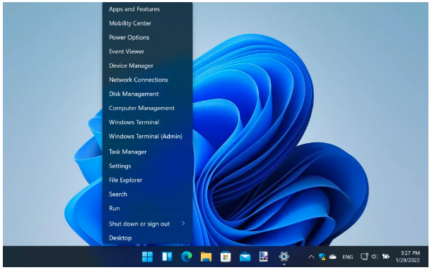The height and width of the screenshot is (270, 432).
Task: Launch Event Viewer from the menu
Action: point(147,51)
